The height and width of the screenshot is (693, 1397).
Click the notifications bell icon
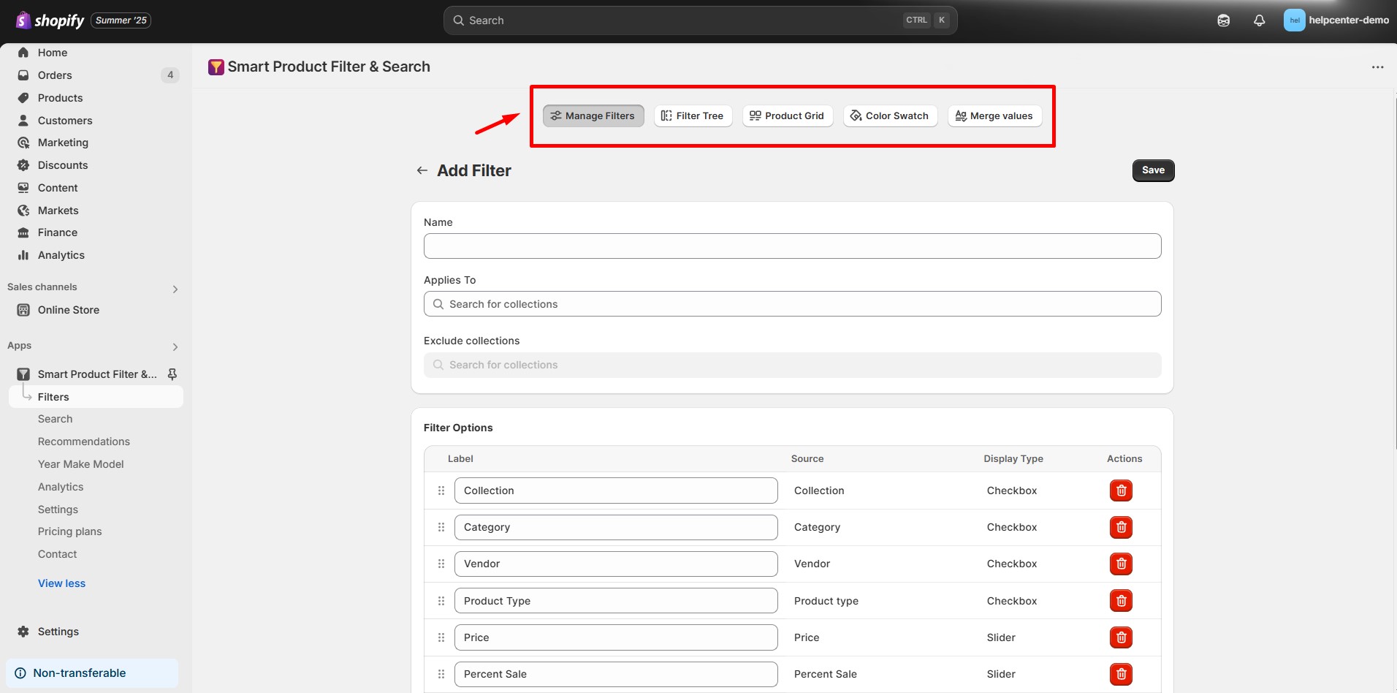1259,20
